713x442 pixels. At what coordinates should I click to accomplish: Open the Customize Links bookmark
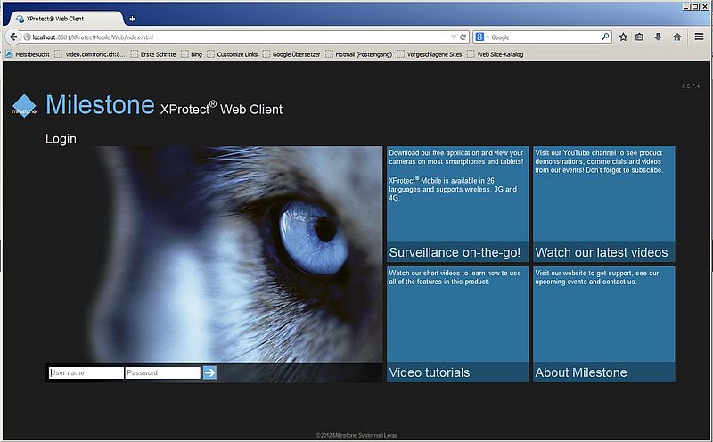point(233,54)
